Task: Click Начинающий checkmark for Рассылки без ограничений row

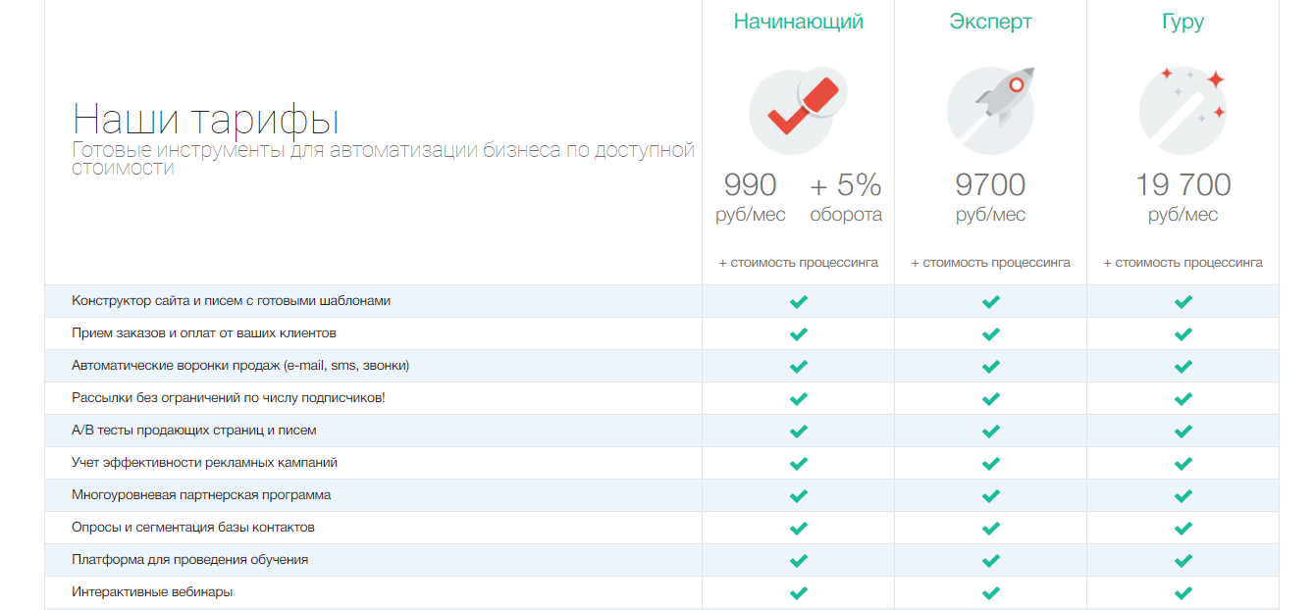Action: point(798,398)
